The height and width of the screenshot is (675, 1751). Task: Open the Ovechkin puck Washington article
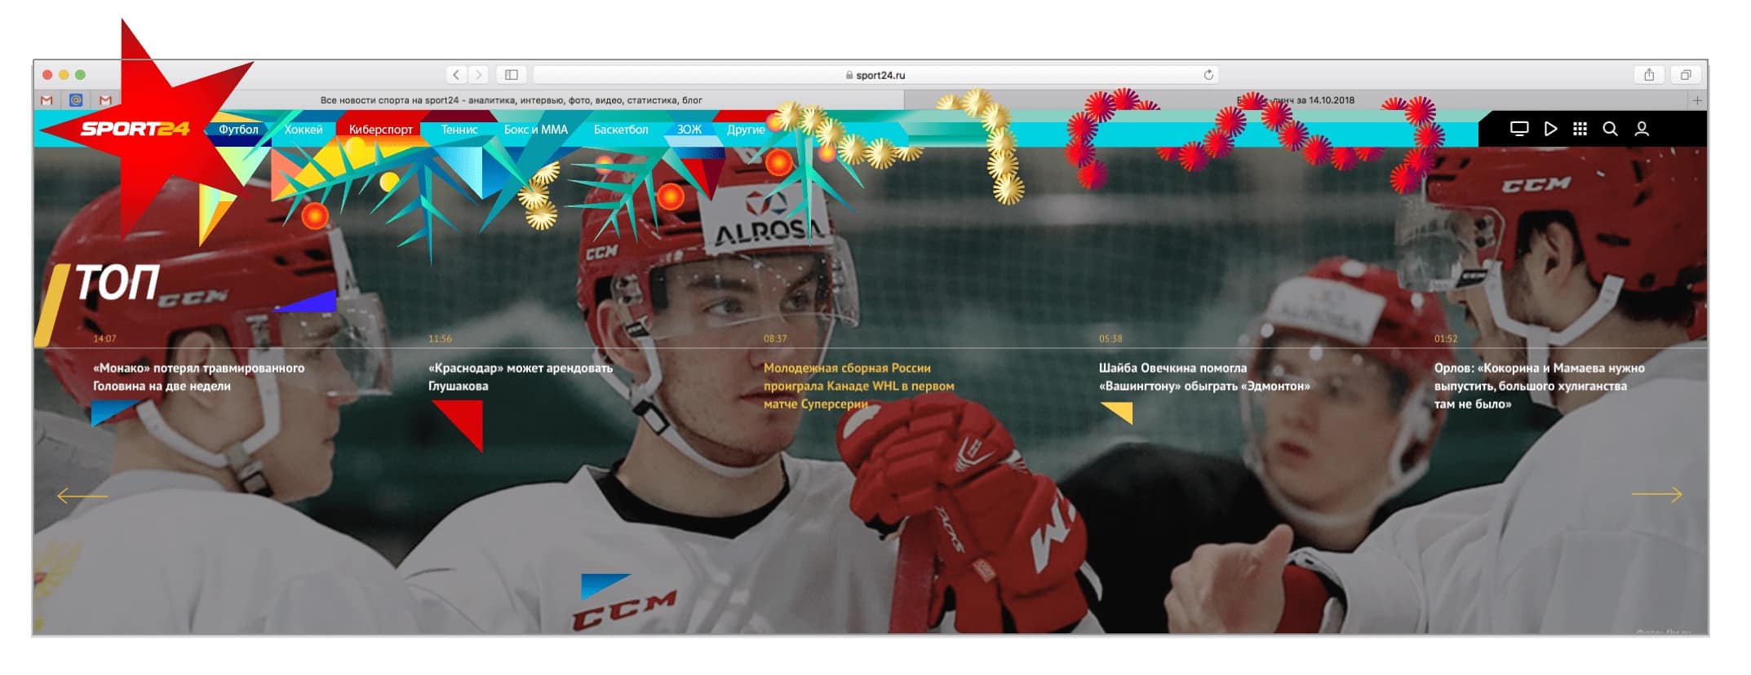click(x=1204, y=377)
